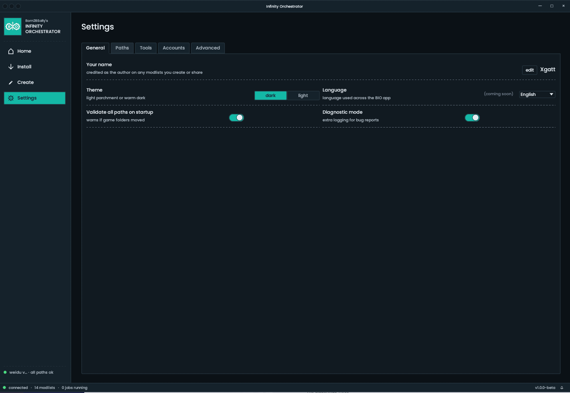Switch the theme to light
570x393 pixels.
(303, 95)
